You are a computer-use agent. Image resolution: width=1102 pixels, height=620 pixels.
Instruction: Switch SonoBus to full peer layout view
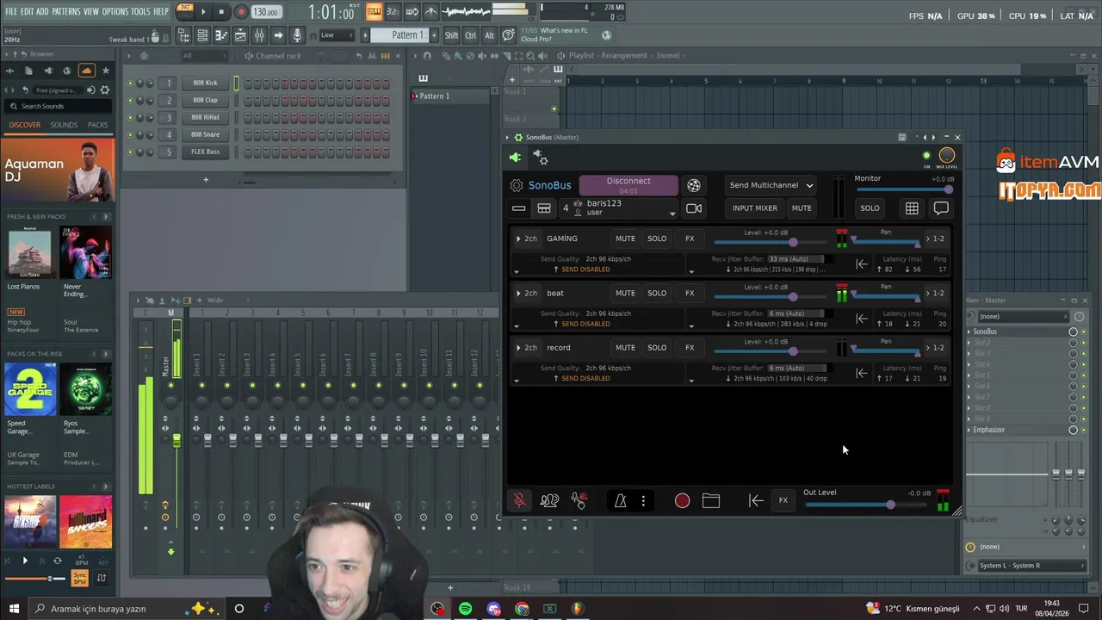coord(544,208)
